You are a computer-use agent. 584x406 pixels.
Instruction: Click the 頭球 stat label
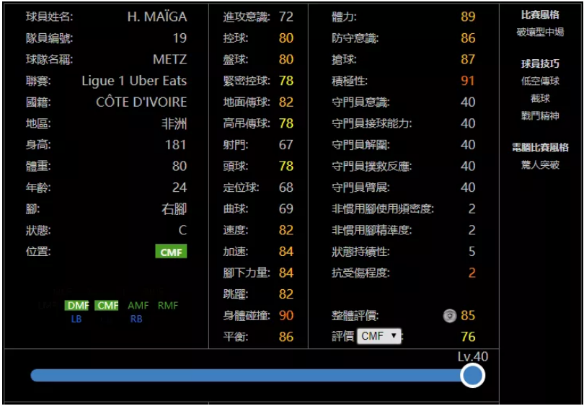[x=236, y=167]
